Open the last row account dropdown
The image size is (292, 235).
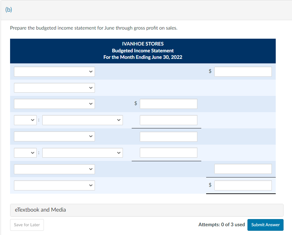tap(54, 185)
